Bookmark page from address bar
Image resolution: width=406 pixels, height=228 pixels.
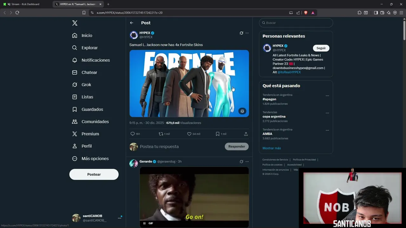tap(84, 13)
